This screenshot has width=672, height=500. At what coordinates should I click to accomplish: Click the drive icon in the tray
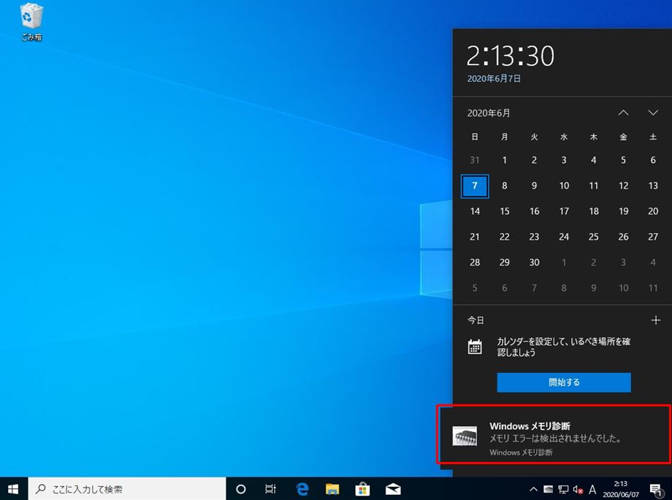point(548,489)
